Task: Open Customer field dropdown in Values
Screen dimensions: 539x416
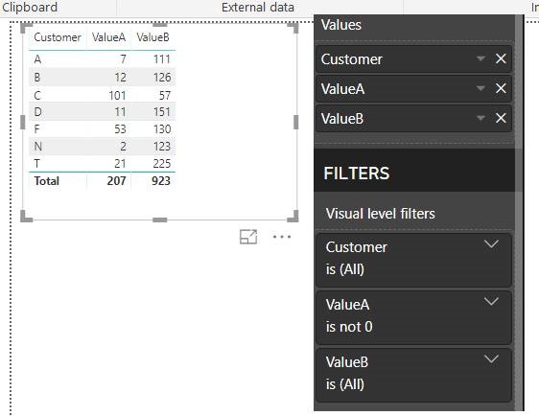Action: (x=480, y=58)
